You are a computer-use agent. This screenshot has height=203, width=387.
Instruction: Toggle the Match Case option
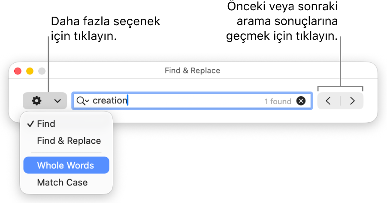(62, 182)
